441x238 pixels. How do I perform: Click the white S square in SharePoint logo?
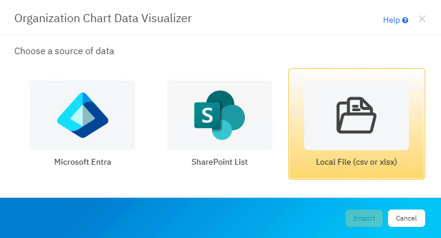tap(206, 115)
